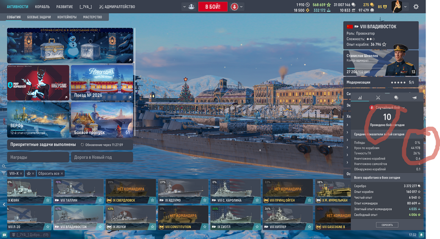Screen dimensions: 440x239
Task: Collapse the ship carousel with left arrow
Action: pos(3,203)
